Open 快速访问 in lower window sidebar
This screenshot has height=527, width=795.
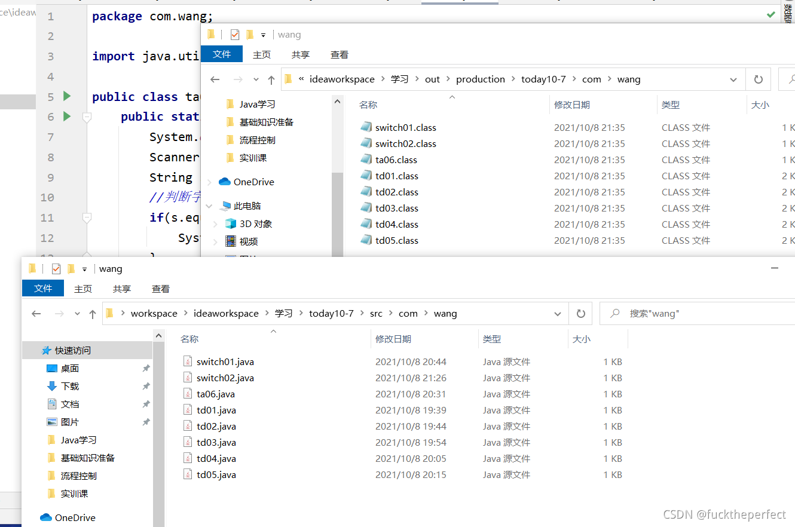pos(73,350)
